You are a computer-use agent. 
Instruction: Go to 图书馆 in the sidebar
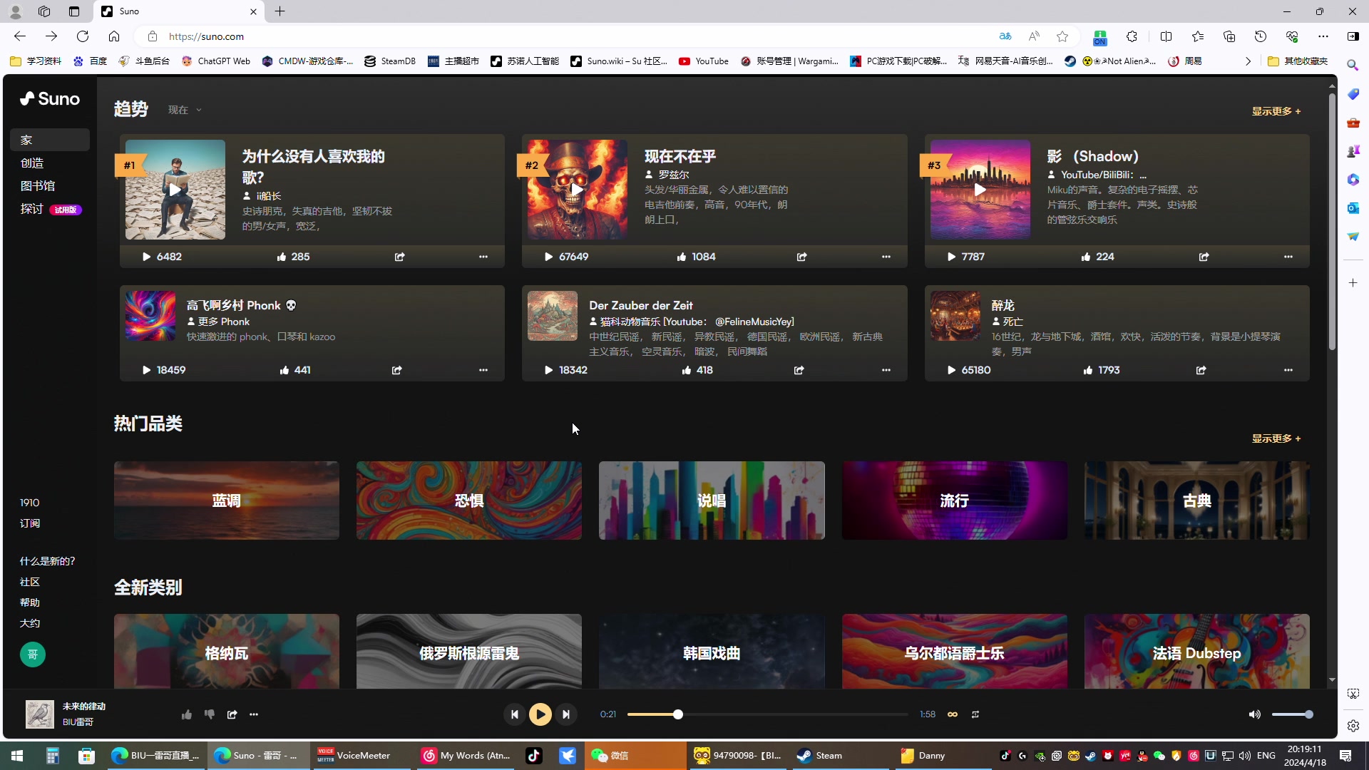[x=38, y=186]
